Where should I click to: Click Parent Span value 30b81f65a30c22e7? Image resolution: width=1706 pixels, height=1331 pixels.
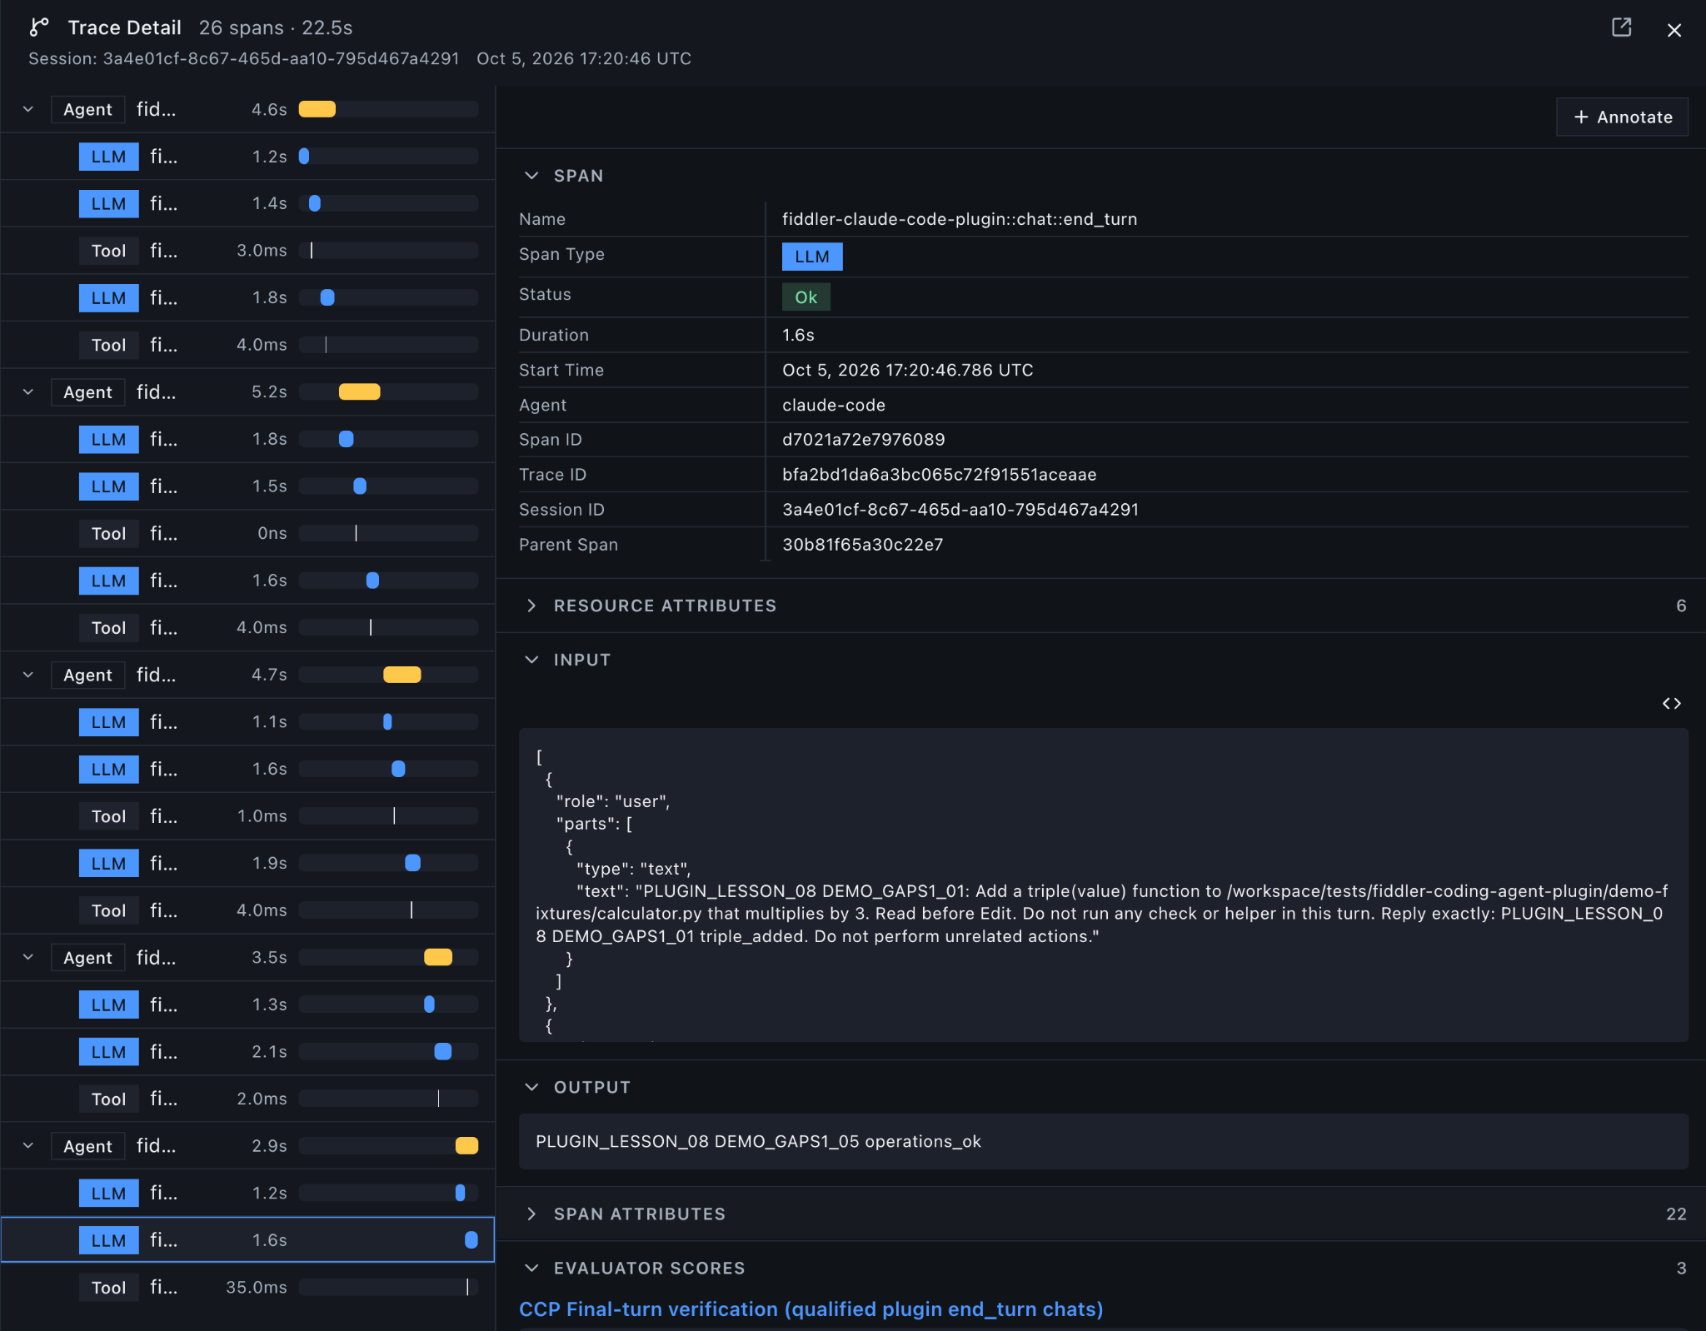click(x=862, y=544)
